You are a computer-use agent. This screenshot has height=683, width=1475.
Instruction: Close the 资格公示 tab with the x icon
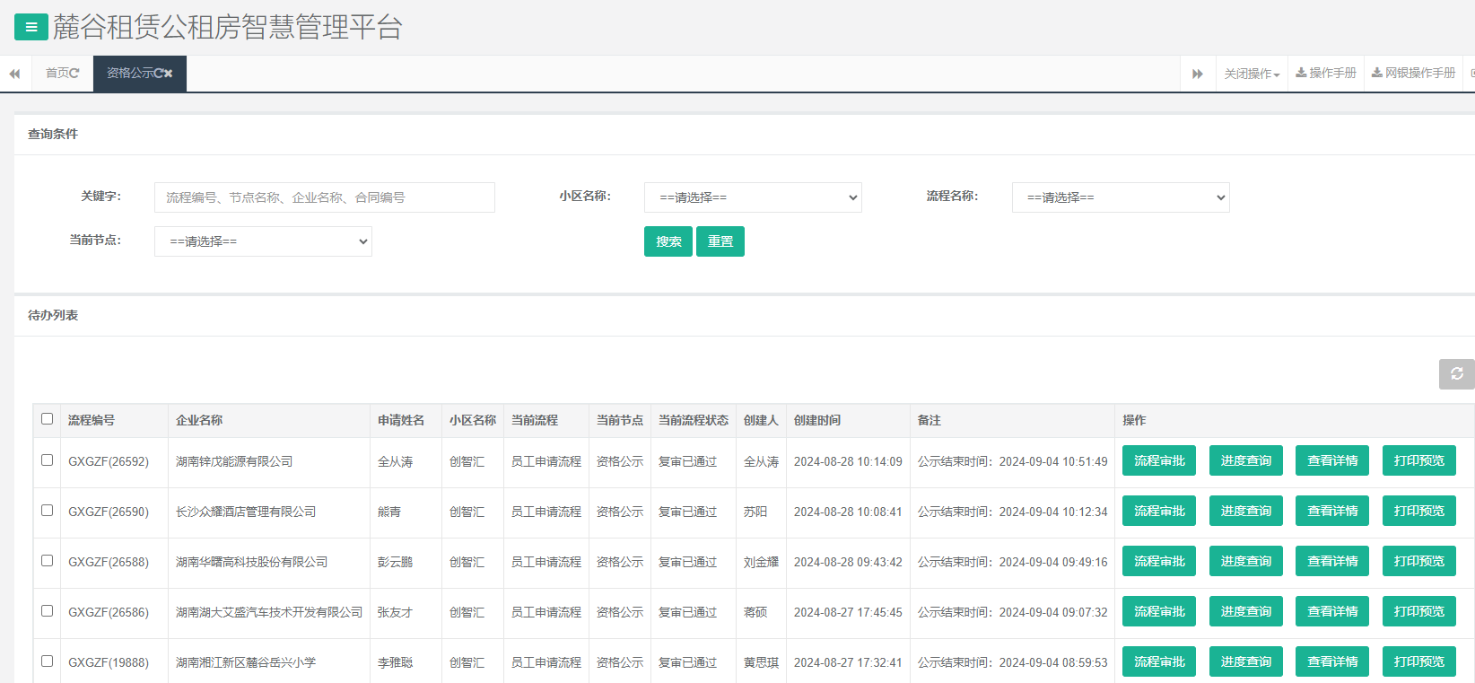click(169, 74)
